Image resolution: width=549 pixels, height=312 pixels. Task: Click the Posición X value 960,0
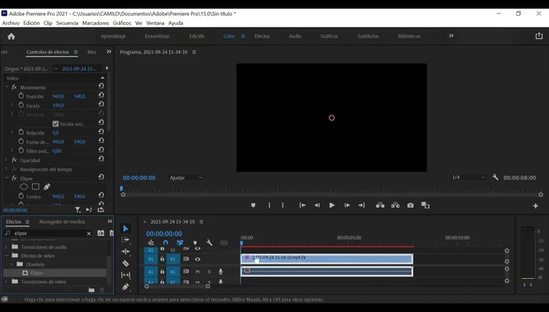coord(58,97)
